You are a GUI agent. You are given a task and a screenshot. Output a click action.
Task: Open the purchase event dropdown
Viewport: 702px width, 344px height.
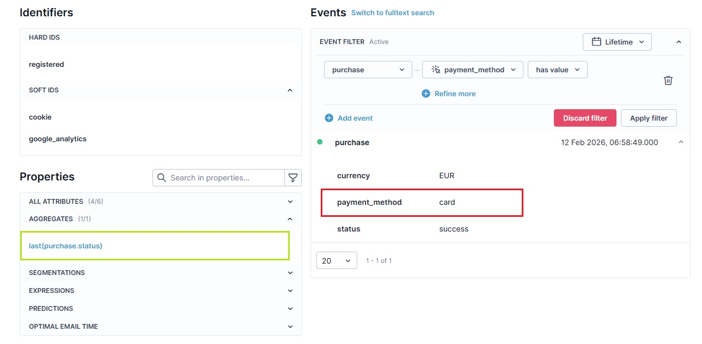point(368,70)
